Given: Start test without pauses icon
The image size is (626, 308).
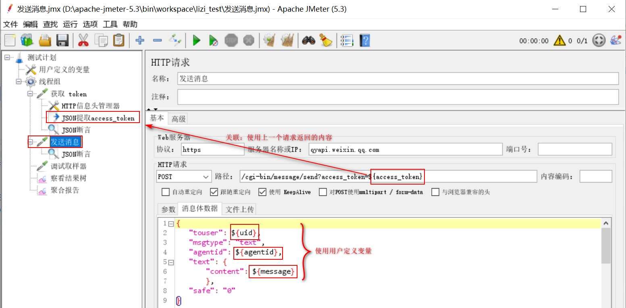Looking at the screenshot, I should (214, 40).
